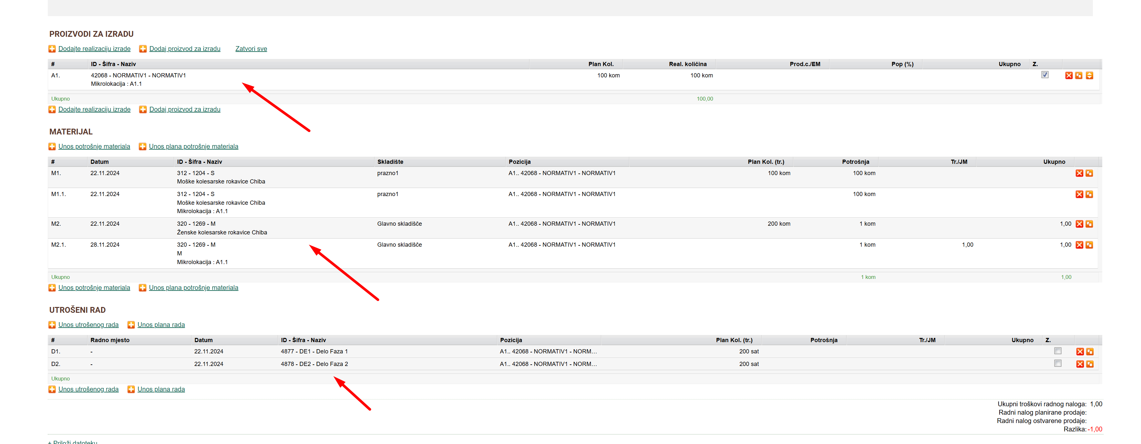This screenshot has height=444, width=1141.
Task: Check the Z. checkbox for Delo Faza 2
Action: coord(1058,363)
